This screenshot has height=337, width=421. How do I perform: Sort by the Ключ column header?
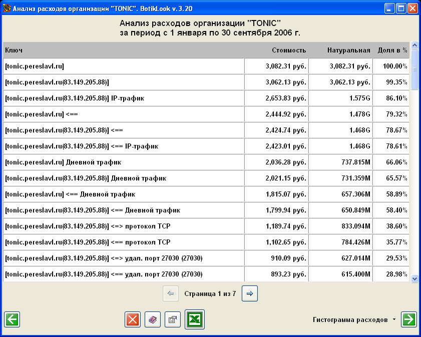click(14, 50)
